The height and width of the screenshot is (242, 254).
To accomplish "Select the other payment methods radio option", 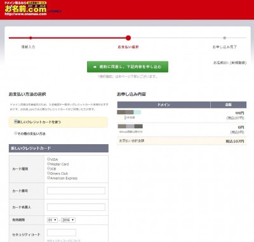I will coord(15,133).
